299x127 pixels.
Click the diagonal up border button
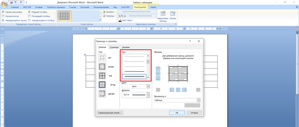tap(158, 90)
